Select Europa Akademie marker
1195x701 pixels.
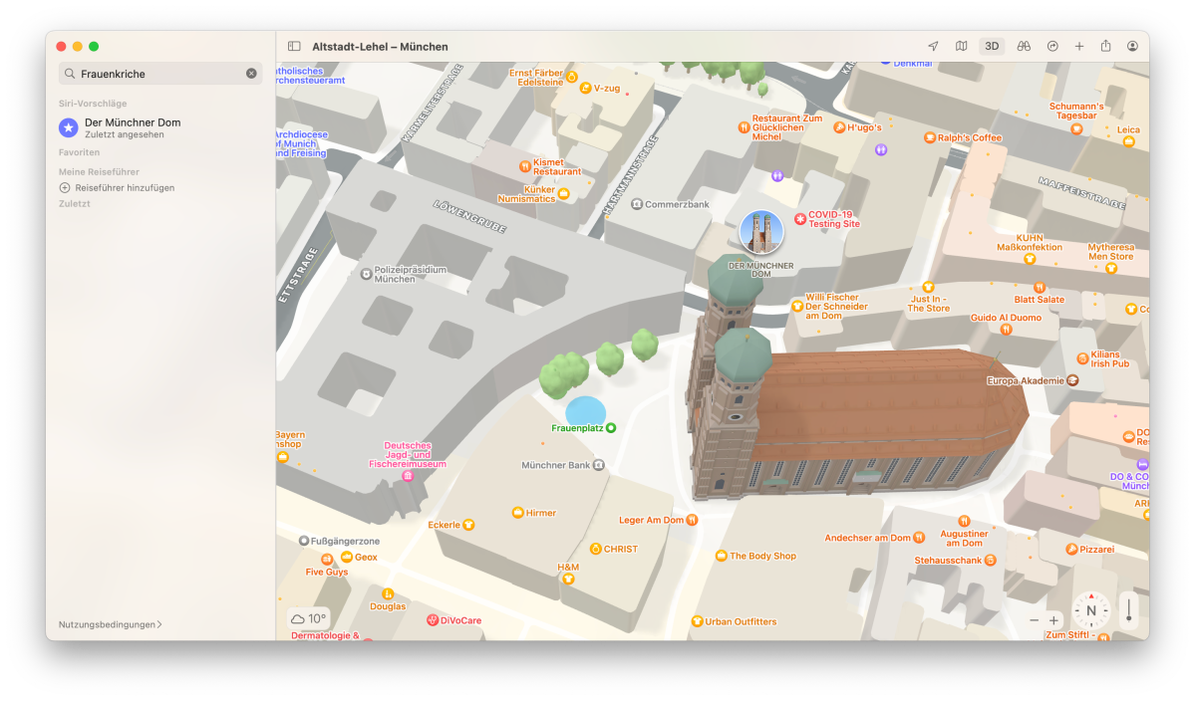point(1073,380)
